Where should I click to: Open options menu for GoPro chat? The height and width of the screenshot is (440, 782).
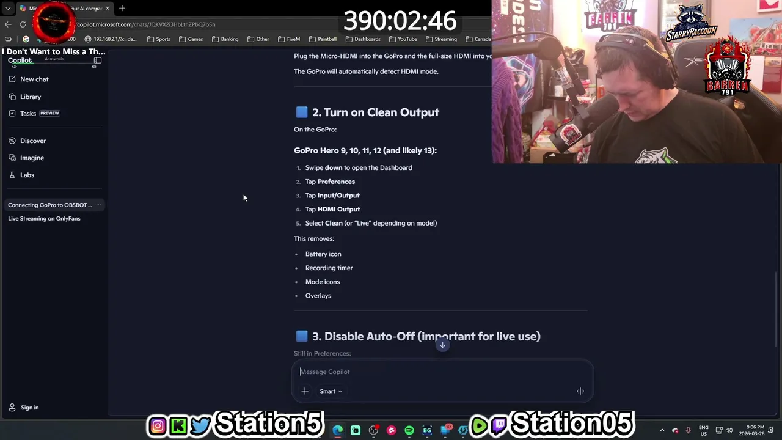point(98,205)
